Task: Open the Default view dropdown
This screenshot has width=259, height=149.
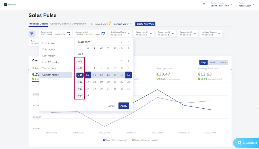Action: (x=123, y=24)
